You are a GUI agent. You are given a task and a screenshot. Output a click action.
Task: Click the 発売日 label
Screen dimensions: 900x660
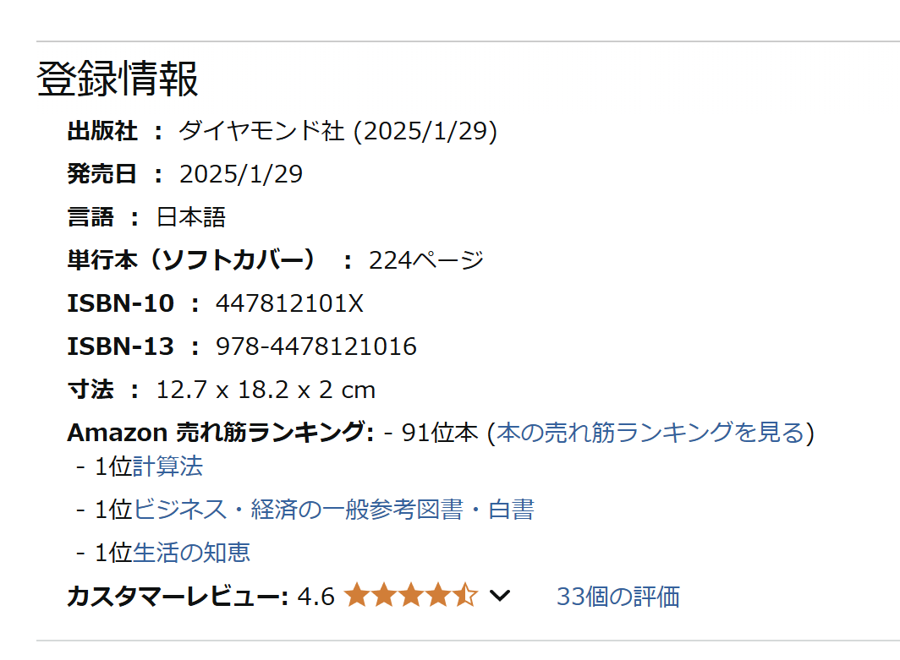click(x=102, y=174)
